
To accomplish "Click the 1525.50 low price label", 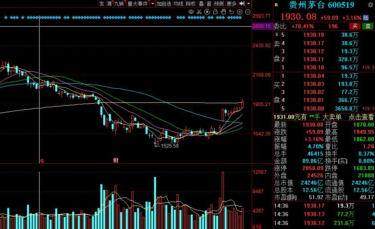I will pyautogui.click(x=170, y=146).
